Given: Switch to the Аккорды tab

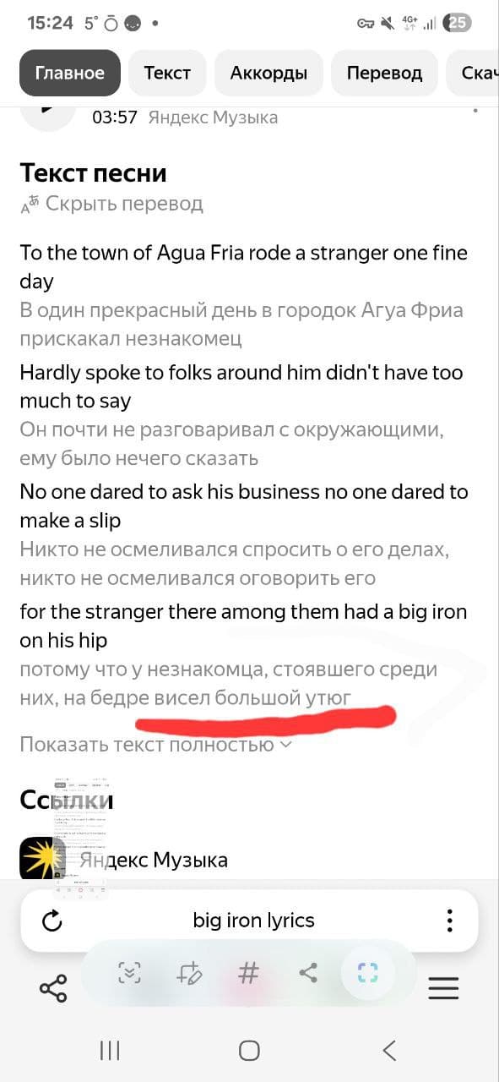Looking at the screenshot, I should tap(268, 73).
